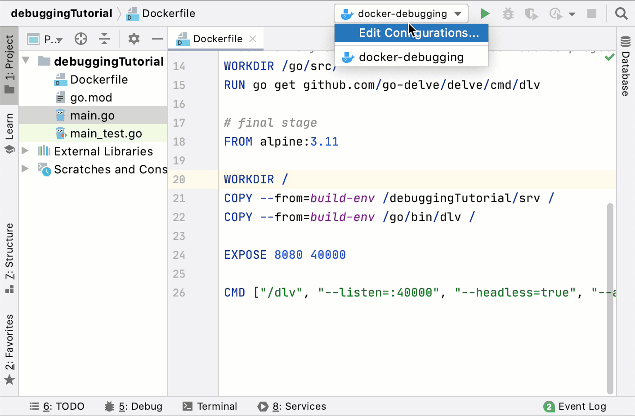Image resolution: width=635 pixels, height=416 pixels.
Task: Run the docker-debugging configuration
Action: [485, 13]
